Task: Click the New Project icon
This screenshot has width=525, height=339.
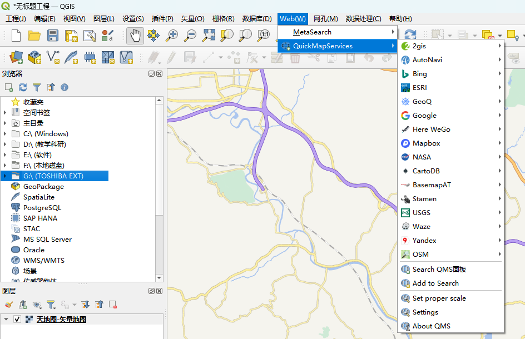Action: (16, 35)
